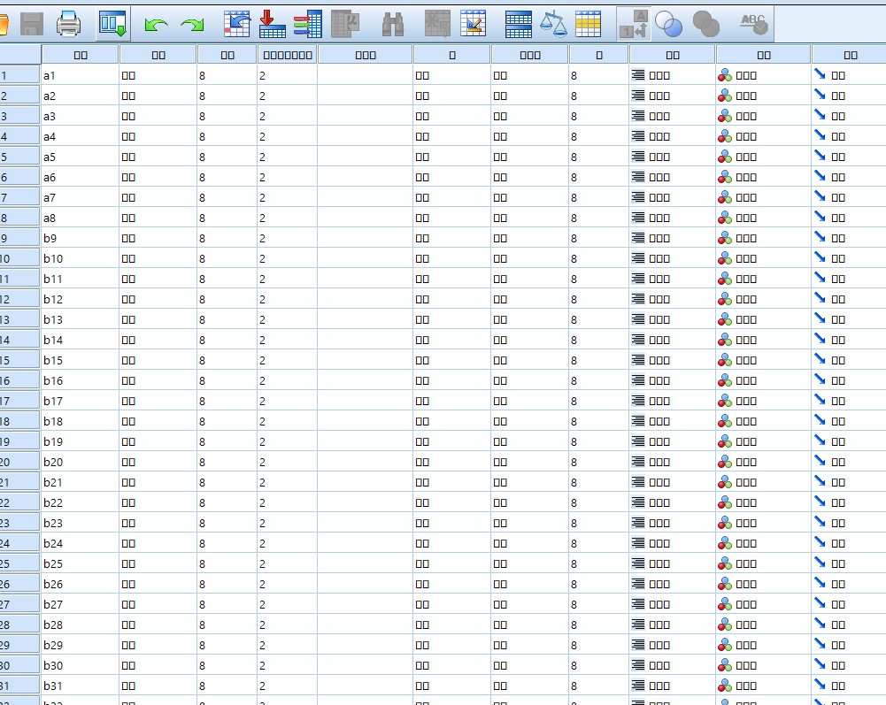Select the width value 8 in row a5
The height and width of the screenshot is (705, 886).
coord(227,157)
